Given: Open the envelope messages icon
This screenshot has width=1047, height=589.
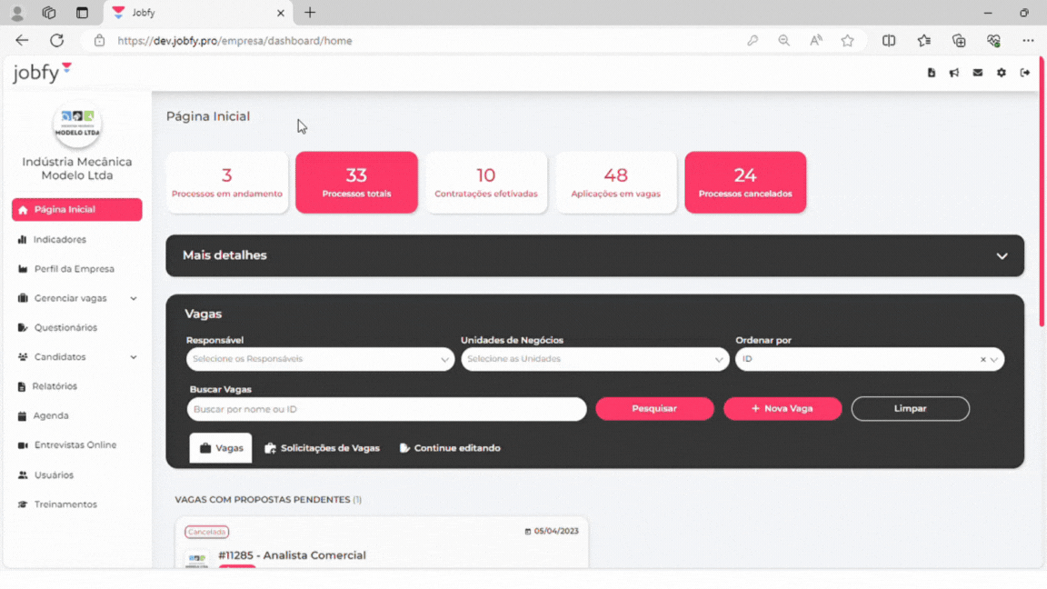Looking at the screenshot, I should (x=978, y=73).
